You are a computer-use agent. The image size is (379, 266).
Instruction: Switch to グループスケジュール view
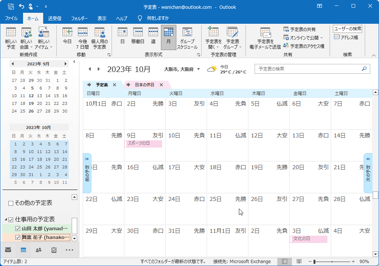tap(187, 38)
